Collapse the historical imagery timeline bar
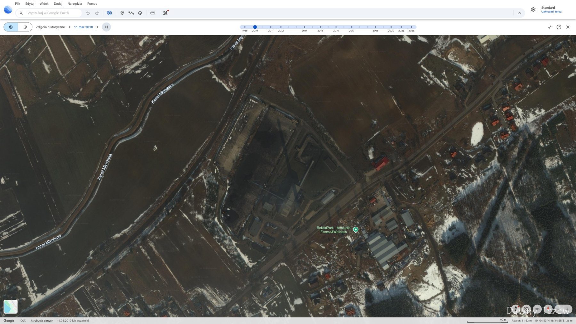Image resolution: width=576 pixels, height=324 pixels. point(550,27)
